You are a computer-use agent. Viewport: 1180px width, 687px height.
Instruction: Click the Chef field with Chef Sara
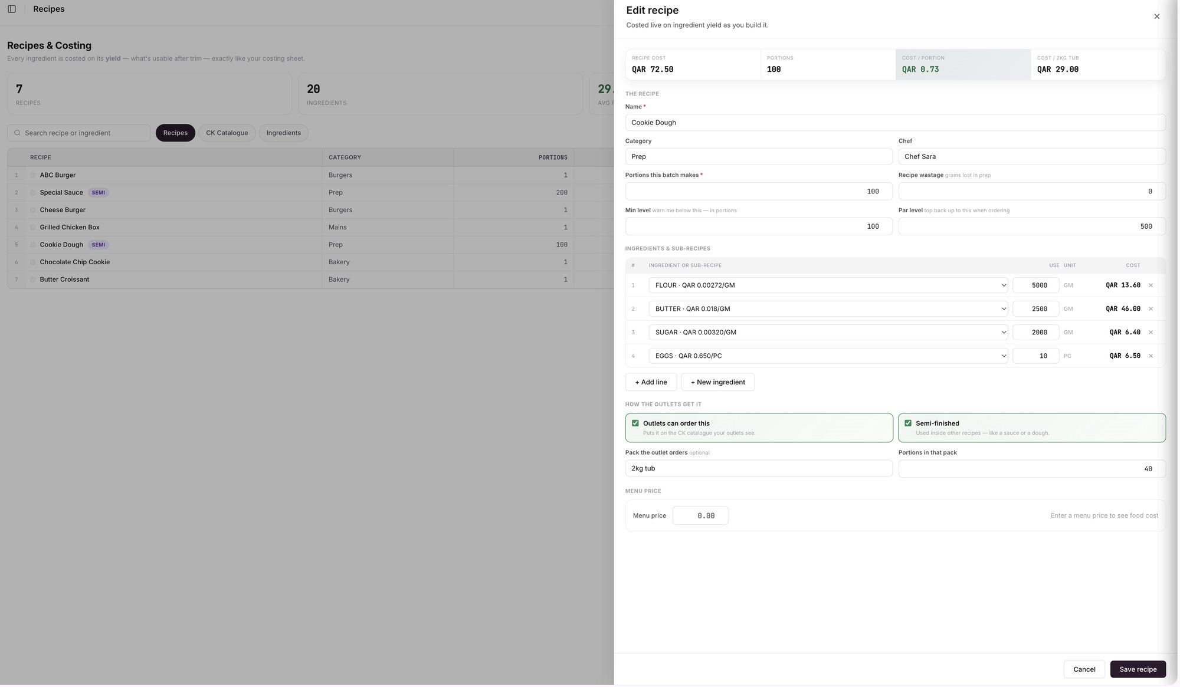click(x=1032, y=157)
